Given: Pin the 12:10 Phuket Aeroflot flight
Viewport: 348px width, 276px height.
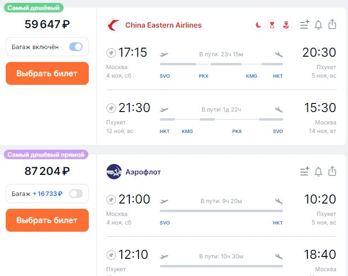Looking at the screenshot, I should click(111, 255).
